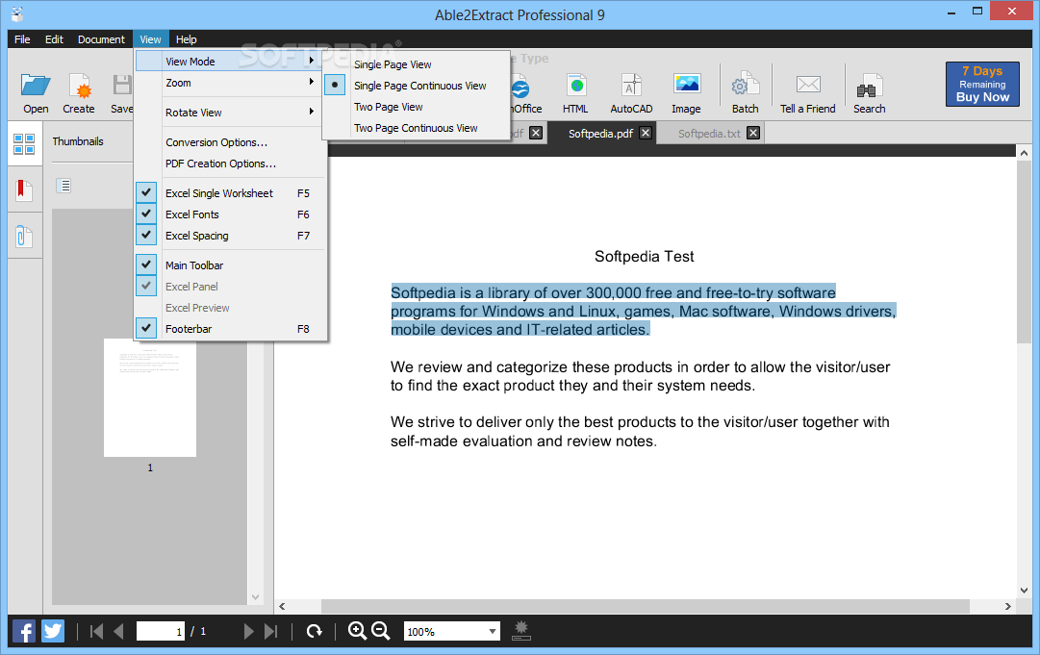
Task: Go to the first page
Action: [96, 631]
